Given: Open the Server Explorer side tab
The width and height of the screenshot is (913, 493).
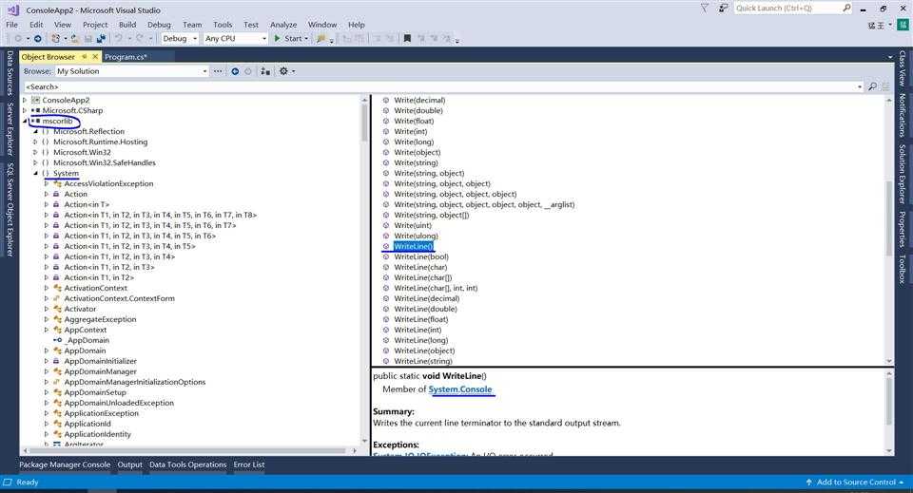Looking at the screenshot, I should pyautogui.click(x=10, y=128).
